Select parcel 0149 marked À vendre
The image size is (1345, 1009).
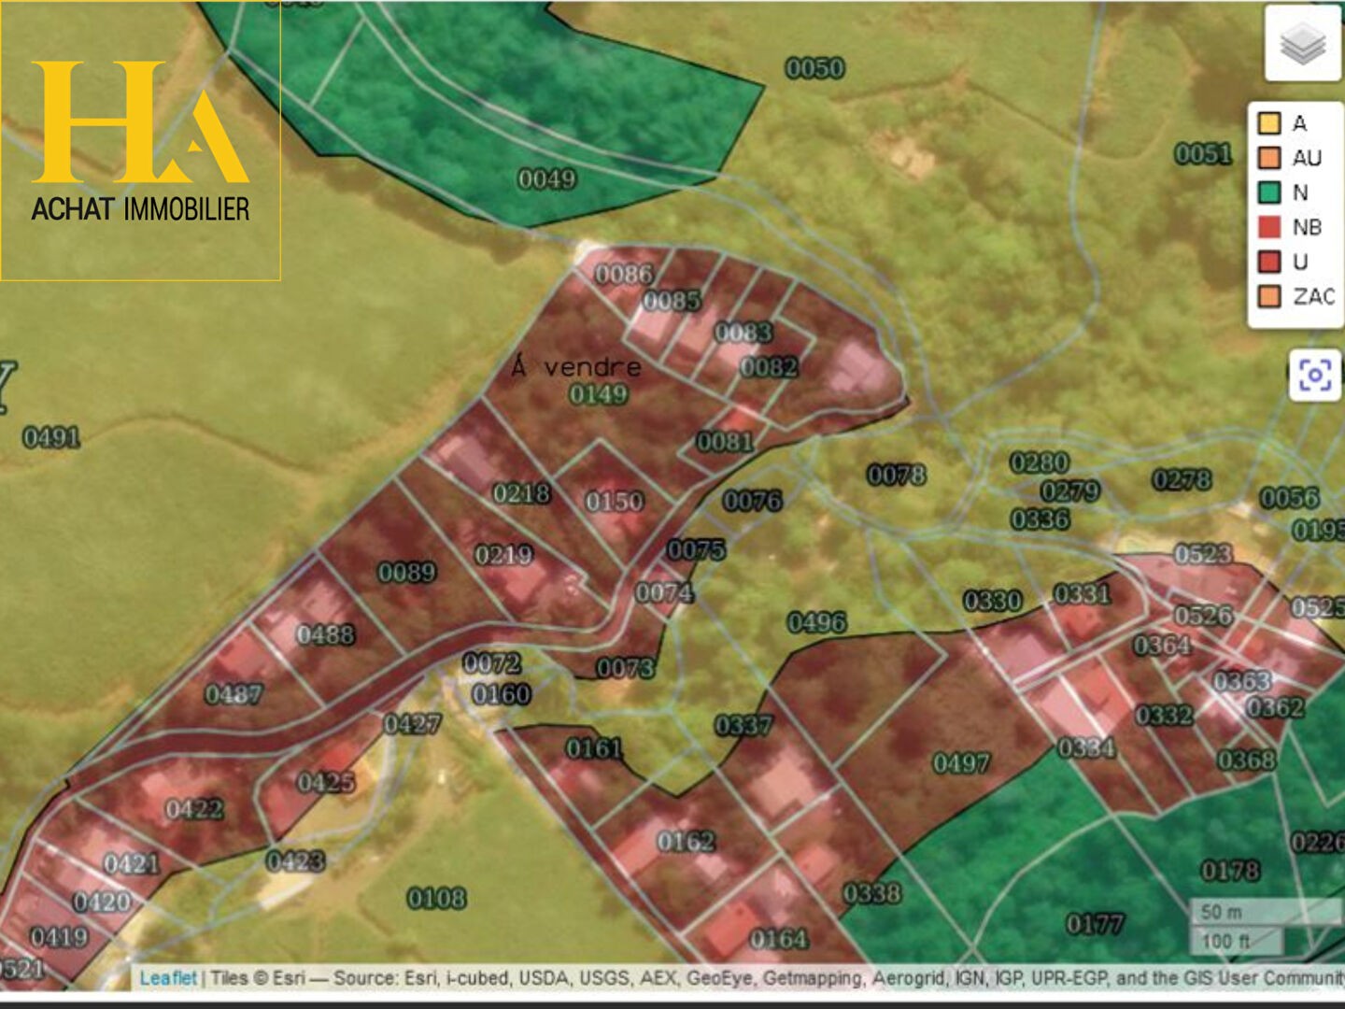click(x=599, y=394)
